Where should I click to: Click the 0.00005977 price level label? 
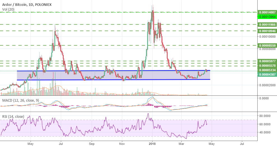coord(267,61)
